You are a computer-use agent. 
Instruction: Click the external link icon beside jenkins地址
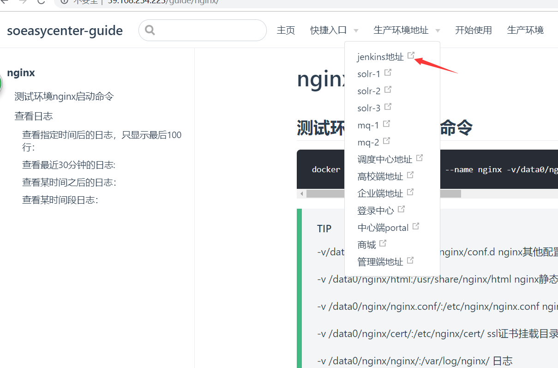coord(411,56)
